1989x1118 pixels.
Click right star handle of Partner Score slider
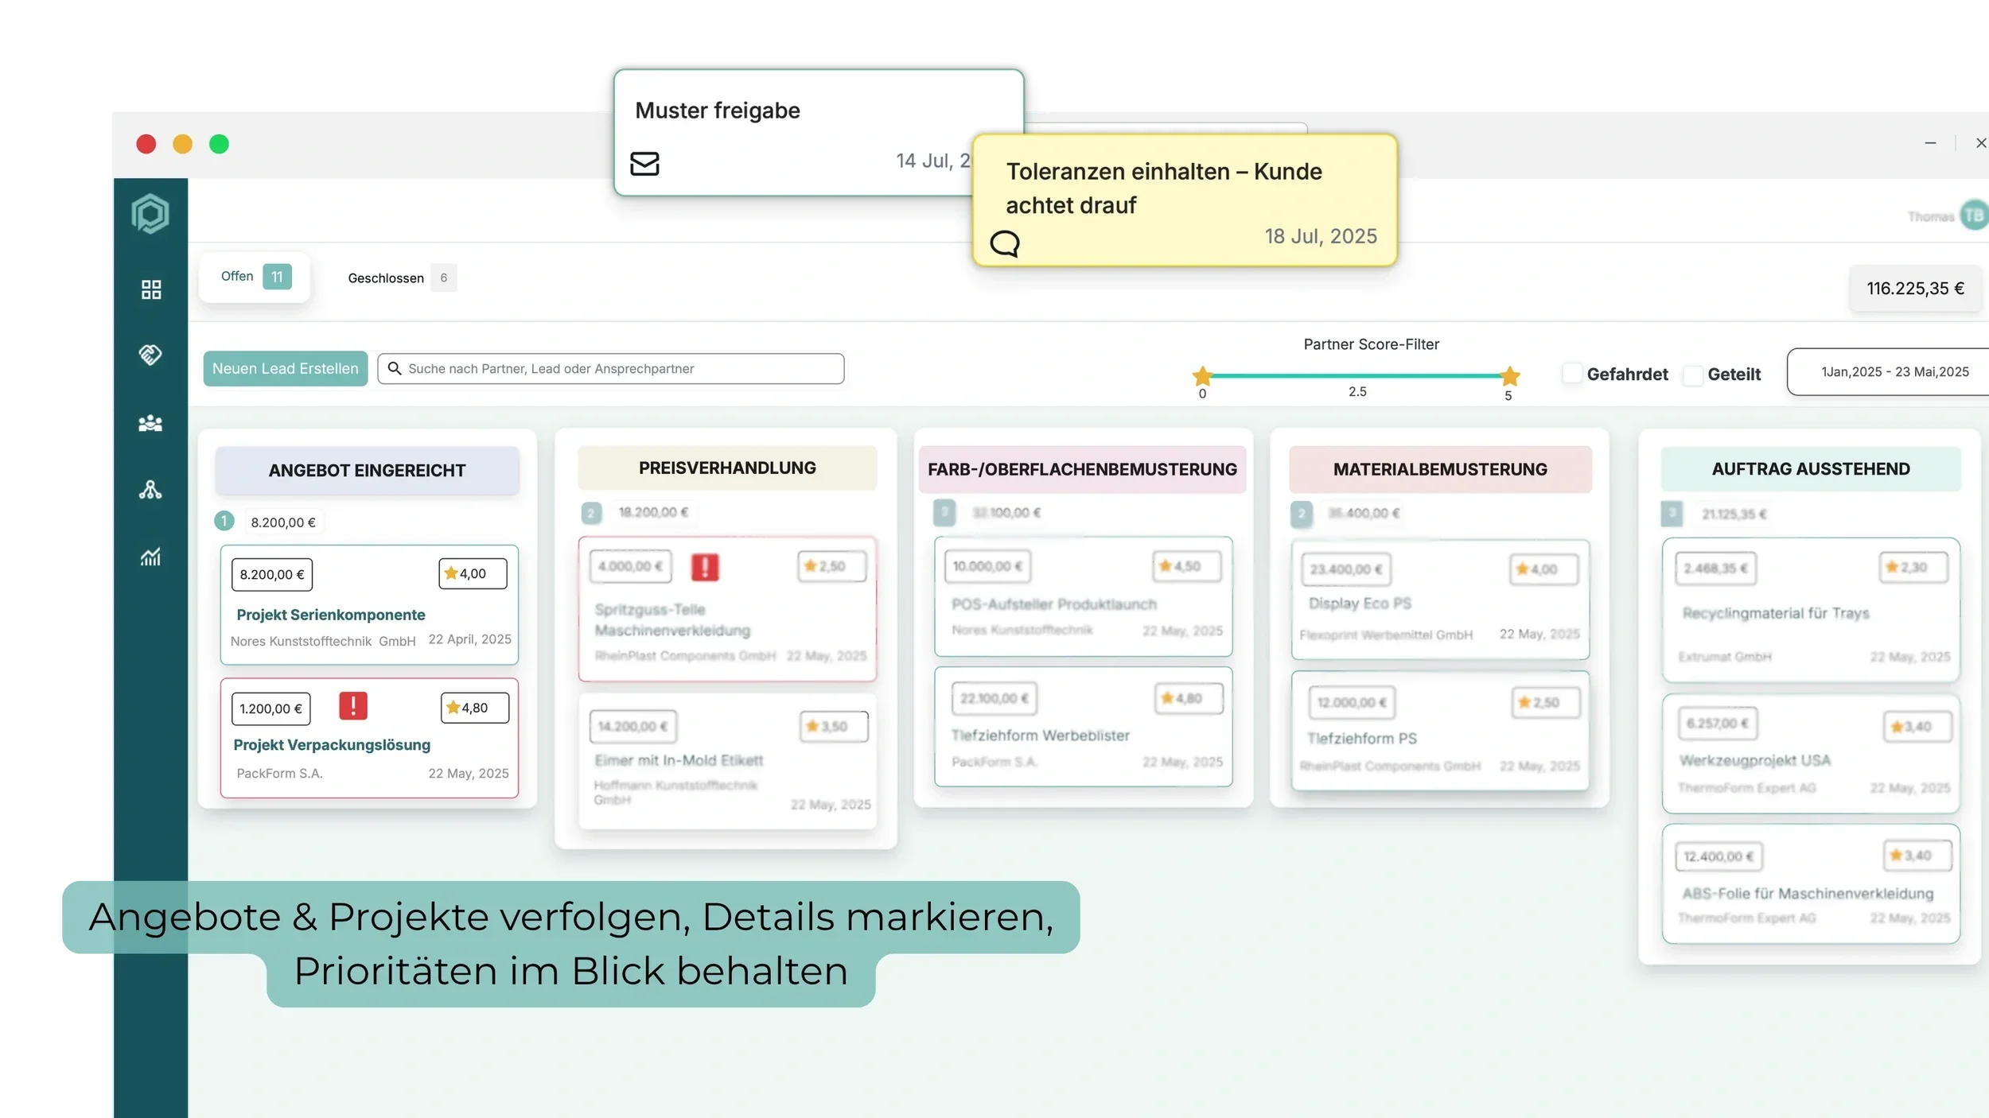pos(1509,376)
